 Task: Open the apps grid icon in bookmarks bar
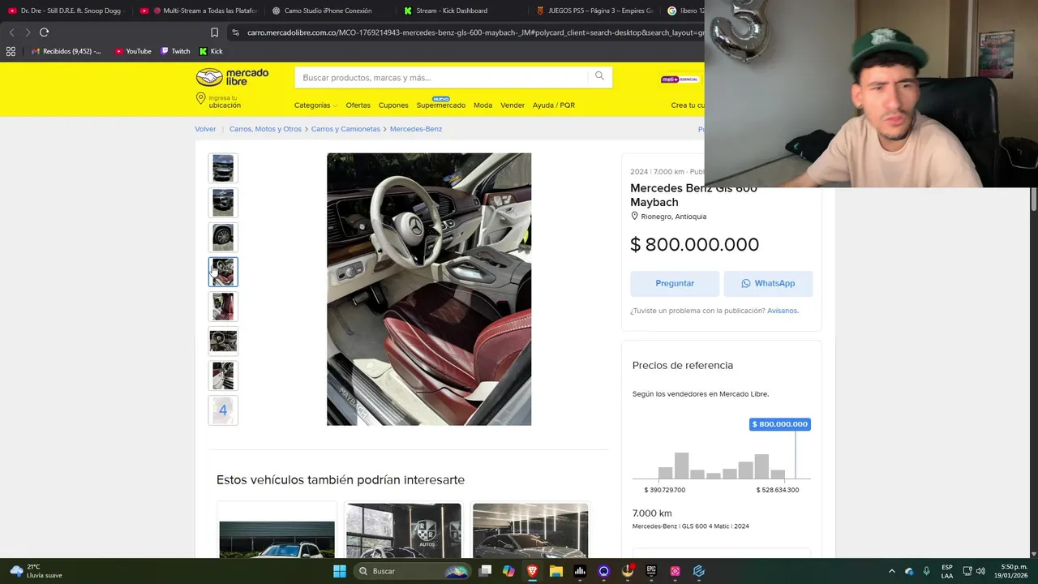pyautogui.click(x=11, y=51)
